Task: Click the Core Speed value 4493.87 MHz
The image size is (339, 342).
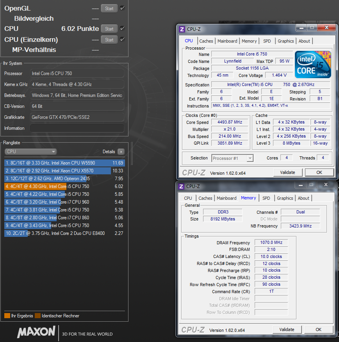Action: (230, 122)
